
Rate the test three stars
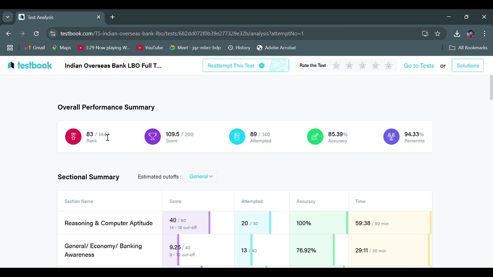[362, 65]
